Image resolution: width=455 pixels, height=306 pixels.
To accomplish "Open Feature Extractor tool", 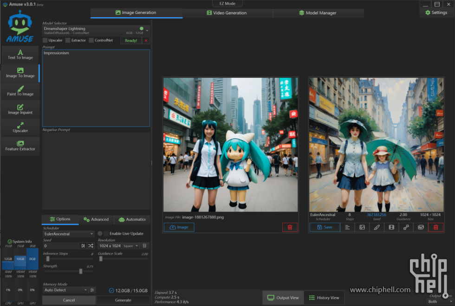I will coord(20,146).
